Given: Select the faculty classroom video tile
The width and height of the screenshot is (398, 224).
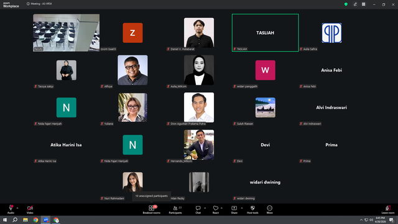Looking at the screenshot, I should pos(67,33).
